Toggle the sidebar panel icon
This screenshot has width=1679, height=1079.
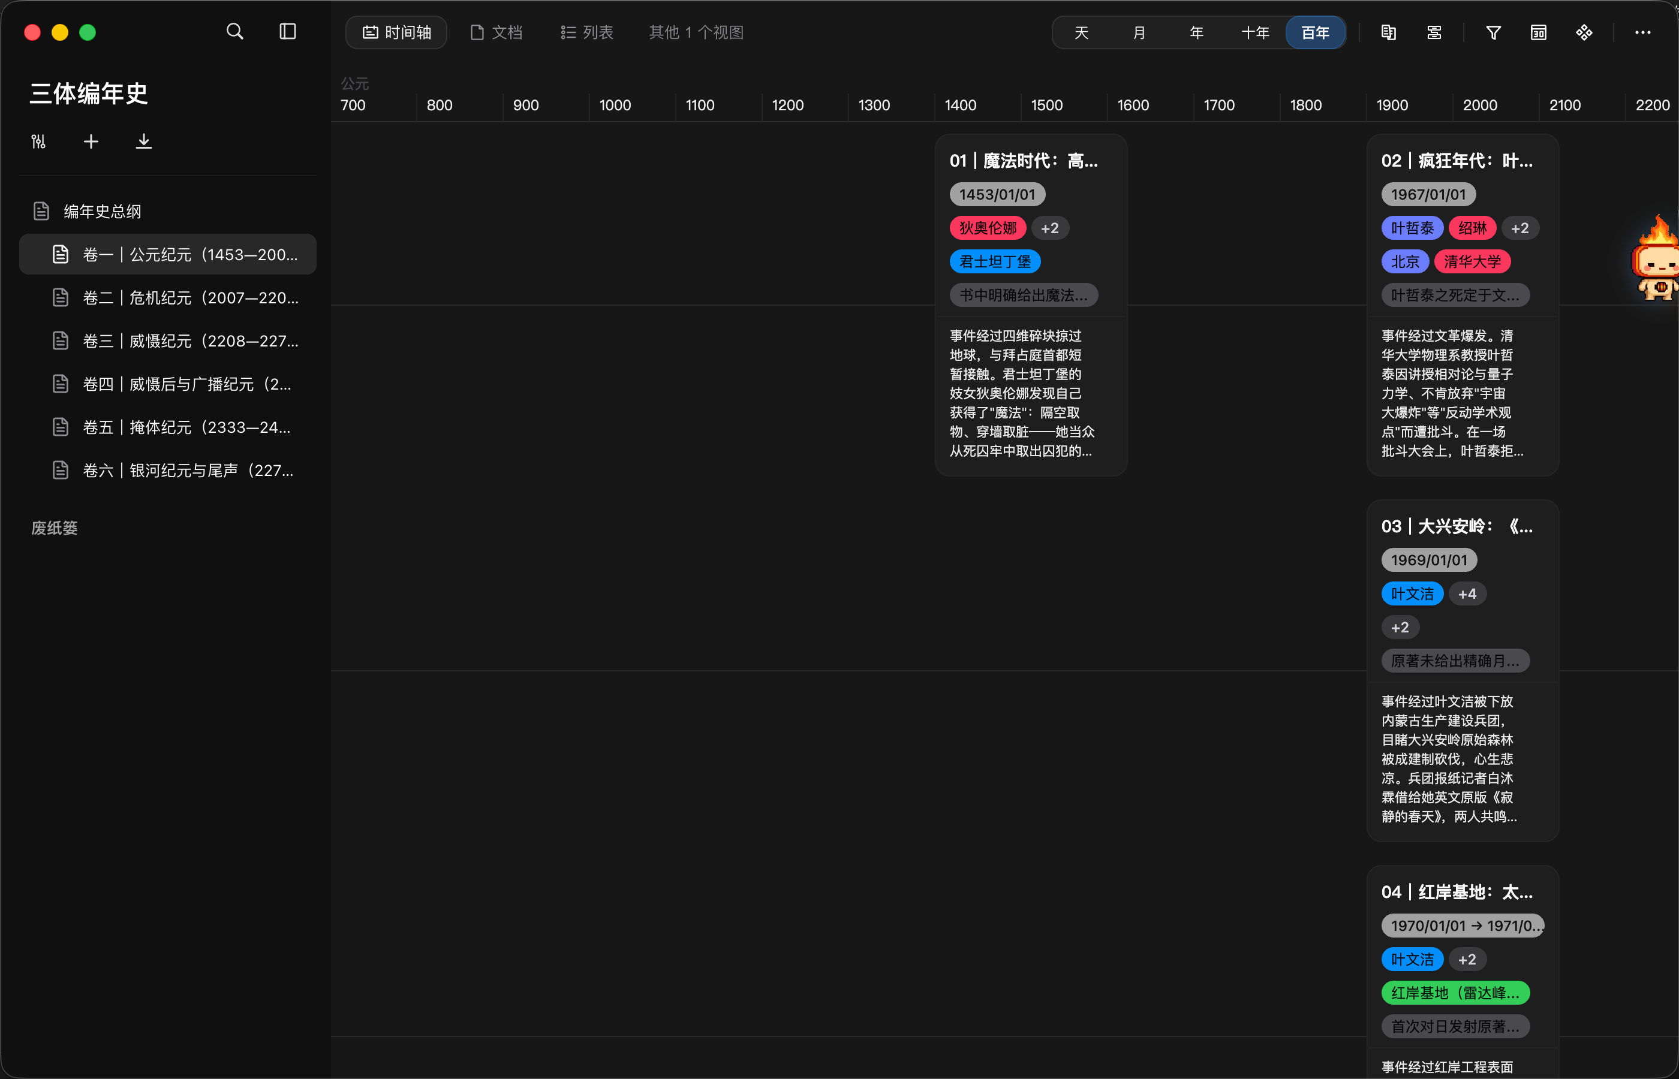tap(288, 32)
